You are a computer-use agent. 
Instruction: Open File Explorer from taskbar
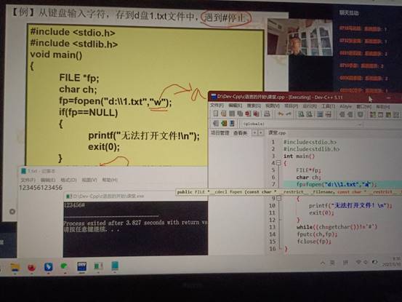[15, 267]
